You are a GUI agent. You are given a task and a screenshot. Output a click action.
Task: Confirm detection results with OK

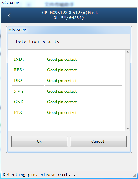click(40, 142)
